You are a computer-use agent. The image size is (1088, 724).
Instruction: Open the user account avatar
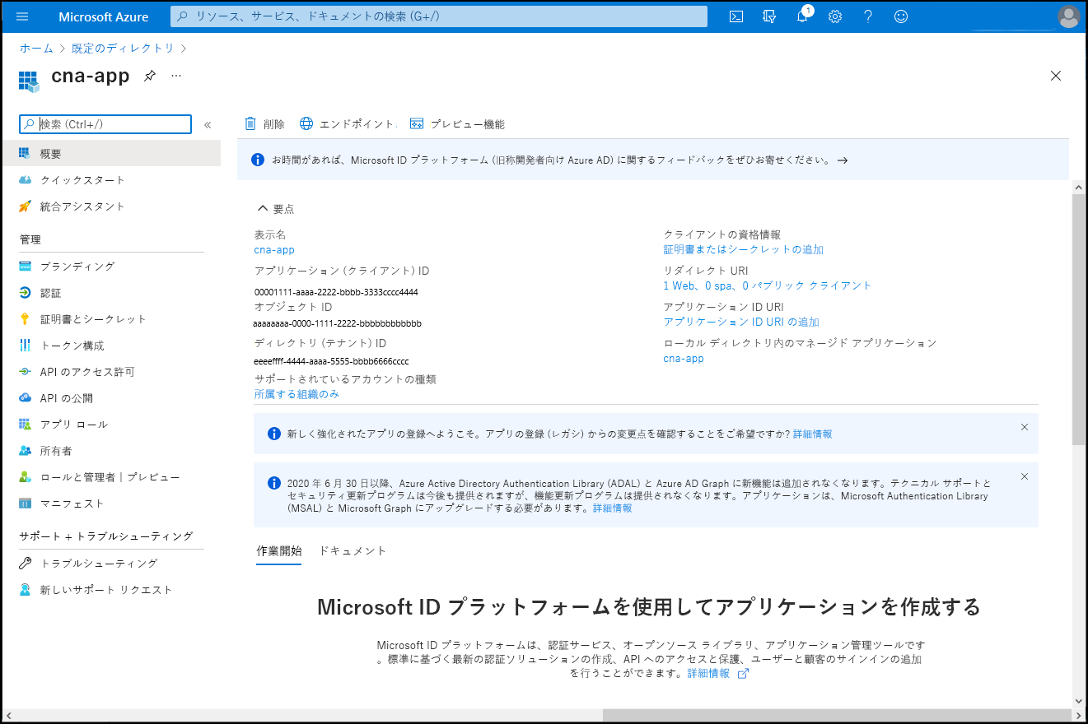click(1068, 16)
